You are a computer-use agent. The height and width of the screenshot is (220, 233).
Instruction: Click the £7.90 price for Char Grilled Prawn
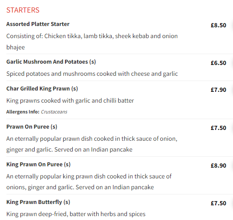218,90
